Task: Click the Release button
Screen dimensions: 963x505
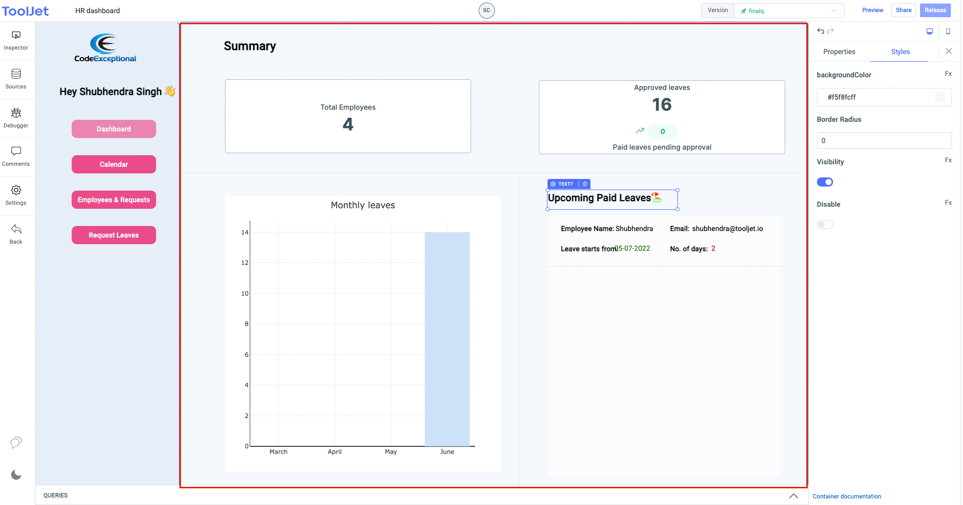Action: [935, 10]
